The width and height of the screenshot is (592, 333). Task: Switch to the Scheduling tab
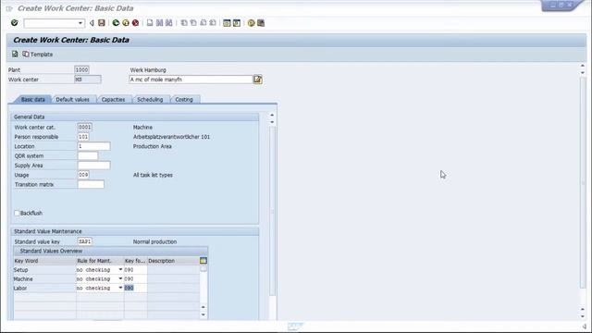pyautogui.click(x=150, y=99)
